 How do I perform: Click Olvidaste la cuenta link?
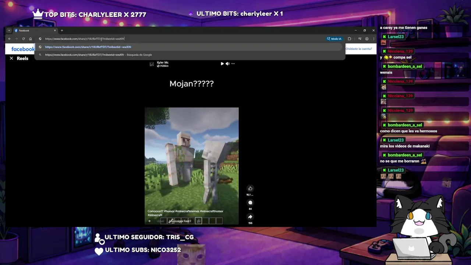point(359,49)
